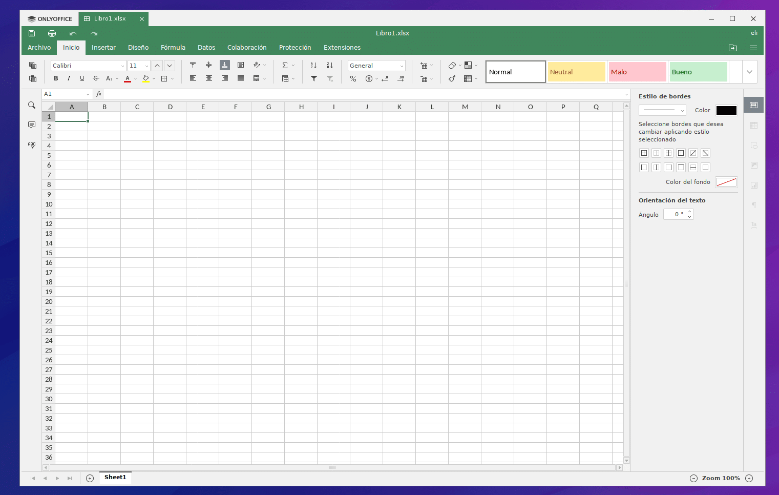This screenshot has height=495, width=779.
Task: Open the text orientation dropdown
Action: [x=264, y=66]
